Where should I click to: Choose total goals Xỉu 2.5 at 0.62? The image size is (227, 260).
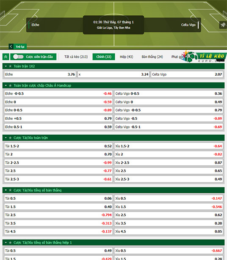[x=169, y=215]
